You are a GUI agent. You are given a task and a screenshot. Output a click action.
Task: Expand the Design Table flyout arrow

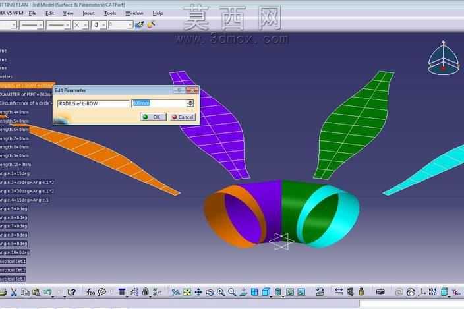pos(127,296)
